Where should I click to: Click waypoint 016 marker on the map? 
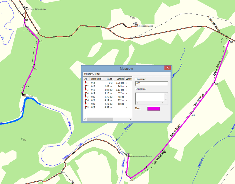coord(229,40)
